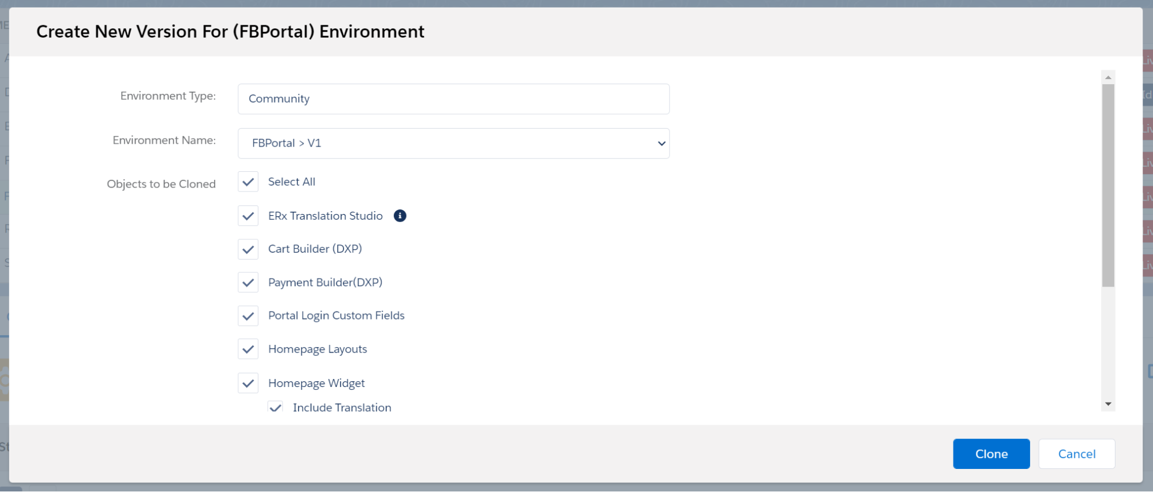
Task: Toggle the ERx Translation Studio checkbox
Action: (x=248, y=216)
